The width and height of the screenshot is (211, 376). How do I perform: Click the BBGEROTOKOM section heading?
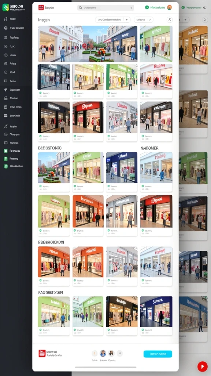point(51,242)
